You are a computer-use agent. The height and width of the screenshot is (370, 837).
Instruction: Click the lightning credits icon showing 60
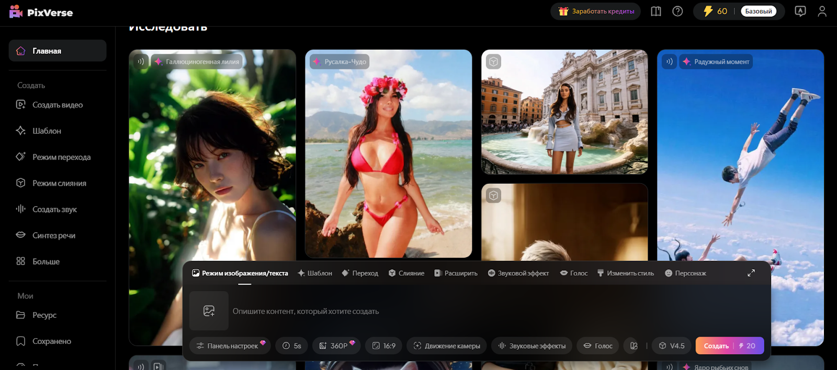coord(708,11)
